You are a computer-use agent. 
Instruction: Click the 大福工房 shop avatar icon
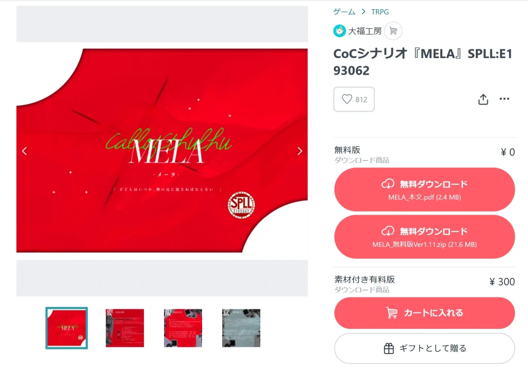pos(339,31)
